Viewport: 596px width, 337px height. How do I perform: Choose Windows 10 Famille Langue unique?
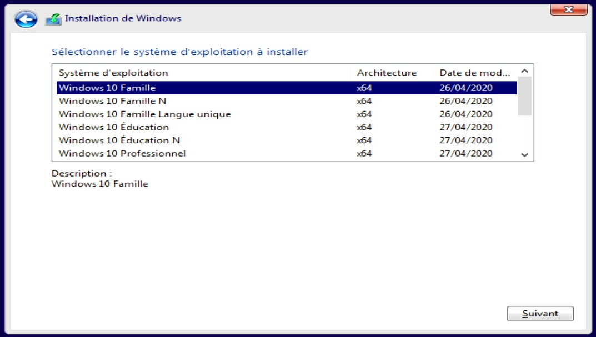144,114
